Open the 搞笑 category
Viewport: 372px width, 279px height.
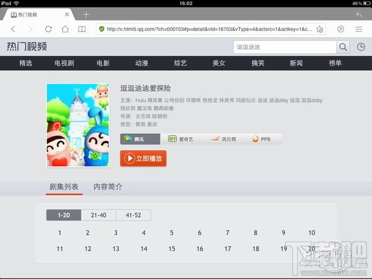pyautogui.click(x=258, y=63)
